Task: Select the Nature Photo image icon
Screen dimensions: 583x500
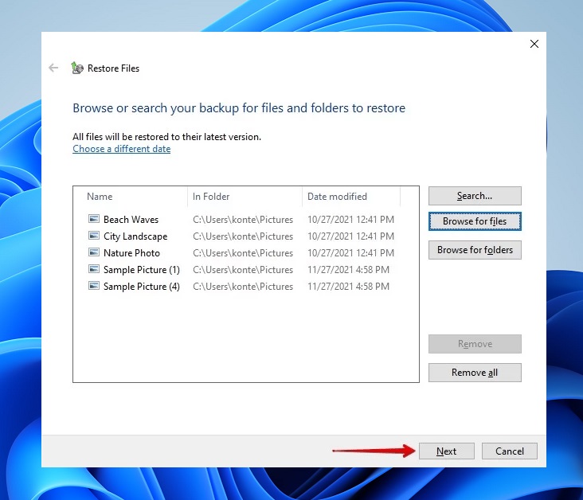Action: 94,252
